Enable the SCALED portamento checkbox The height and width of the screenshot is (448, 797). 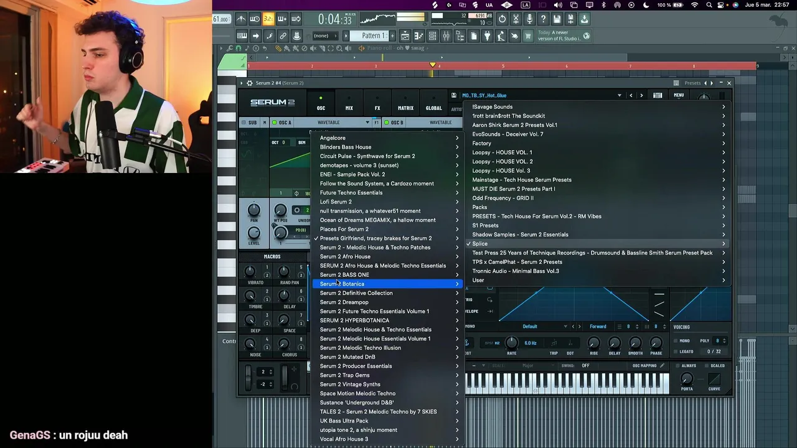707,366
